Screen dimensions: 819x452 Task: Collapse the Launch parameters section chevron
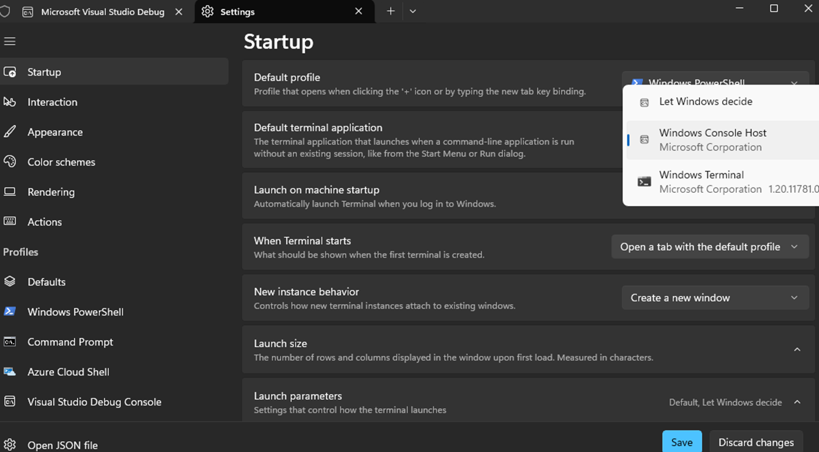(x=797, y=402)
